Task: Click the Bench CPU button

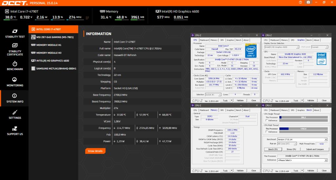Action: [273, 149]
